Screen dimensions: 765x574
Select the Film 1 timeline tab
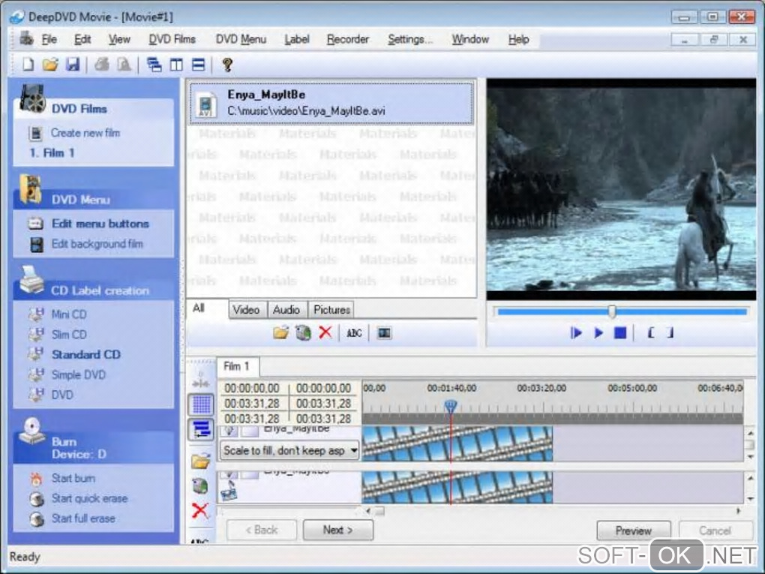[x=238, y=367]
